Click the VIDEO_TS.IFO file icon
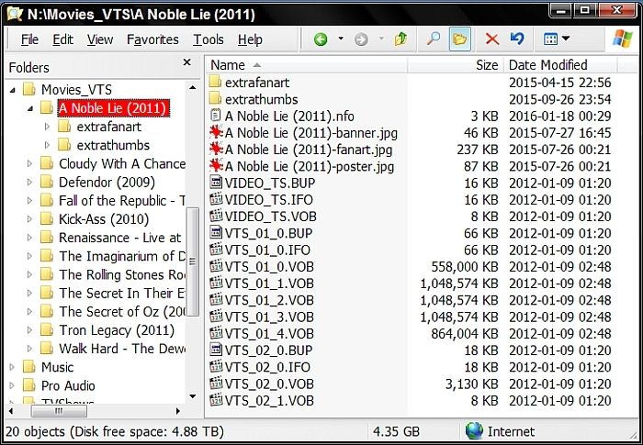 click(216, 199)
